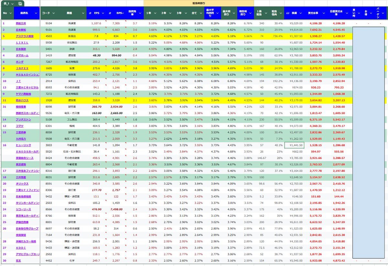Open the table view icon beside 表_1
Screen dimensions: 388x266
[x=20, y=4]
